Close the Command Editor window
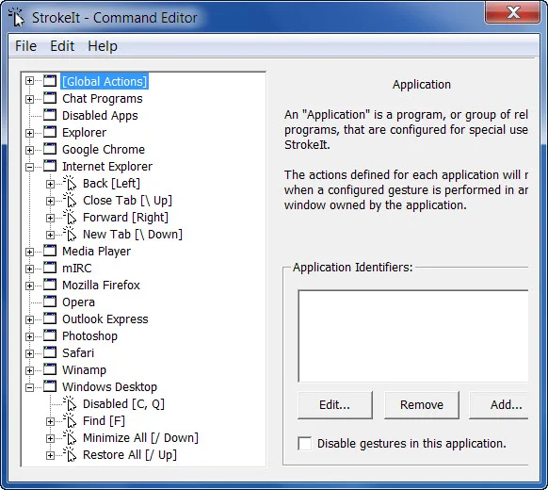 pos(512,13)
